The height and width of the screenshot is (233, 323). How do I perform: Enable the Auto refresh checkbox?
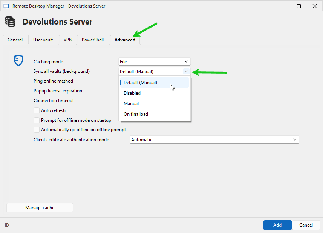(37, 110)
